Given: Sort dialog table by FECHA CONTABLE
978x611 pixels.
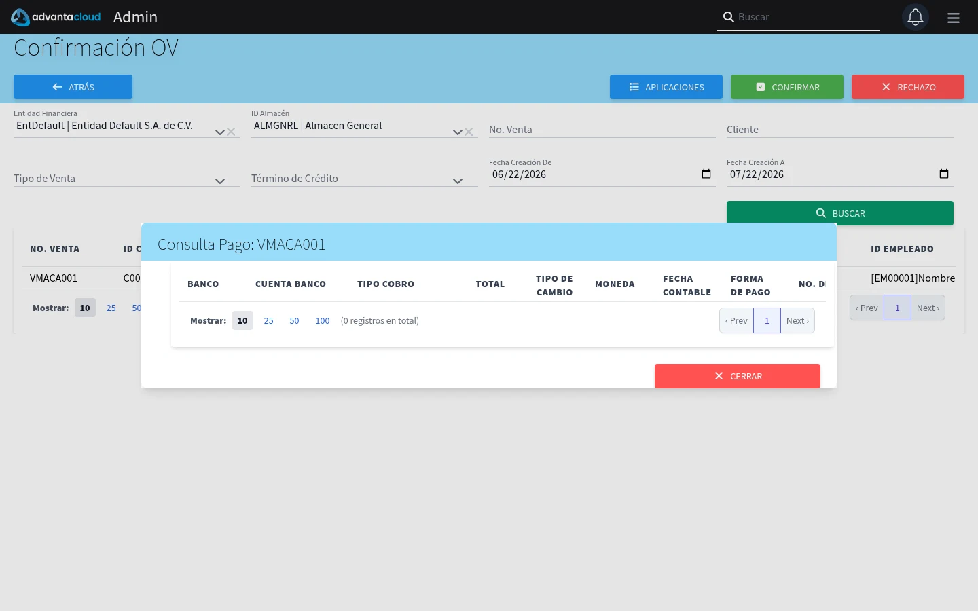Looking at the screenshot, I should (x=687, y=286).
